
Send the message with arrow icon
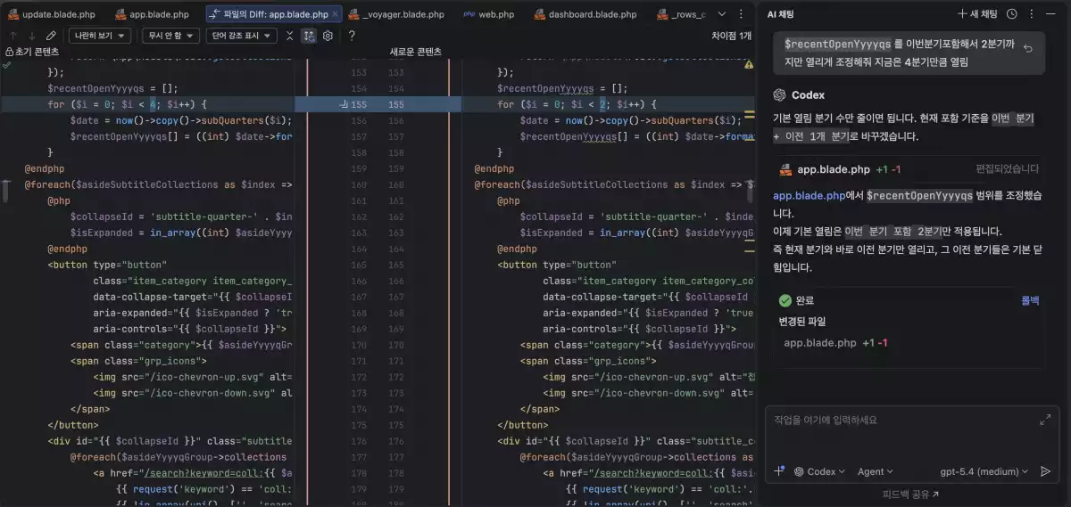click(x=1045, y=471)
